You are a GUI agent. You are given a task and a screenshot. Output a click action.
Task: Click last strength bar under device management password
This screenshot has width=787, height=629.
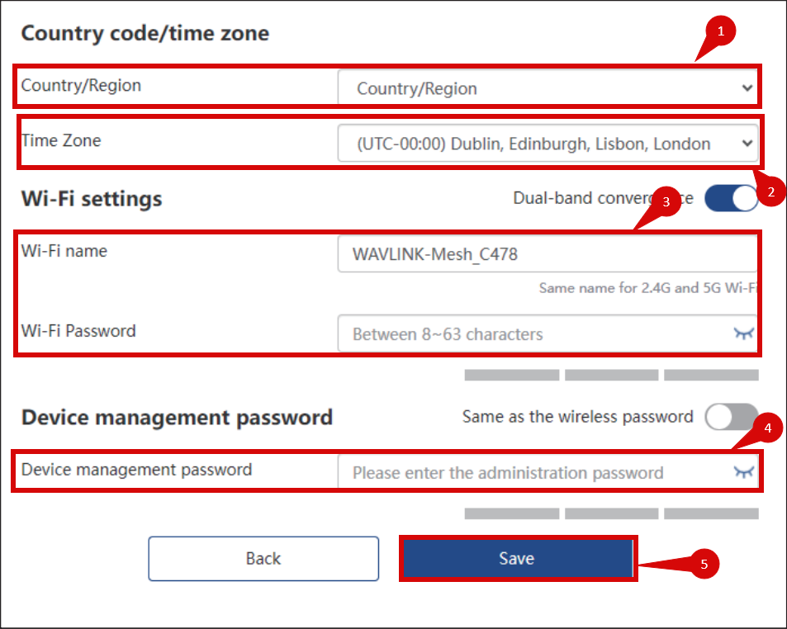[x=711, y=513]
